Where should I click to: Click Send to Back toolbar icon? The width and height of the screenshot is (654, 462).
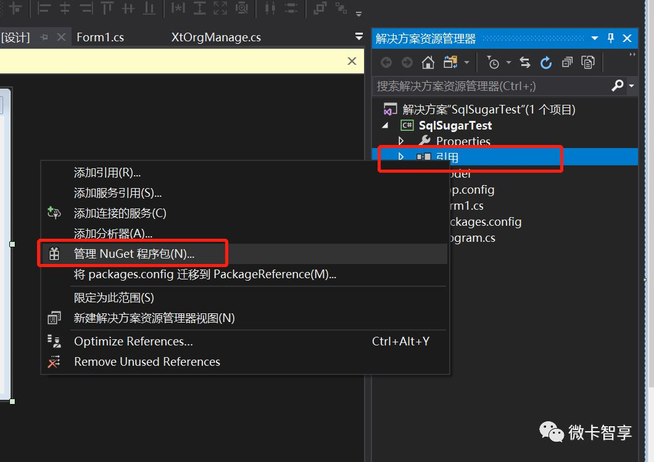pyautogui.click(x=341, y=8)
